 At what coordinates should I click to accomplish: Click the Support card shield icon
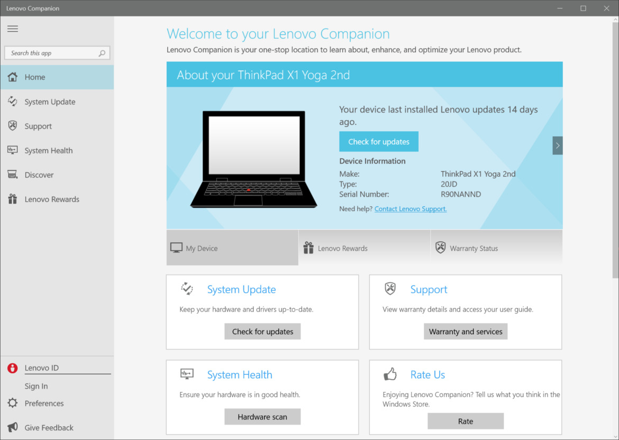tap(390, 288)
